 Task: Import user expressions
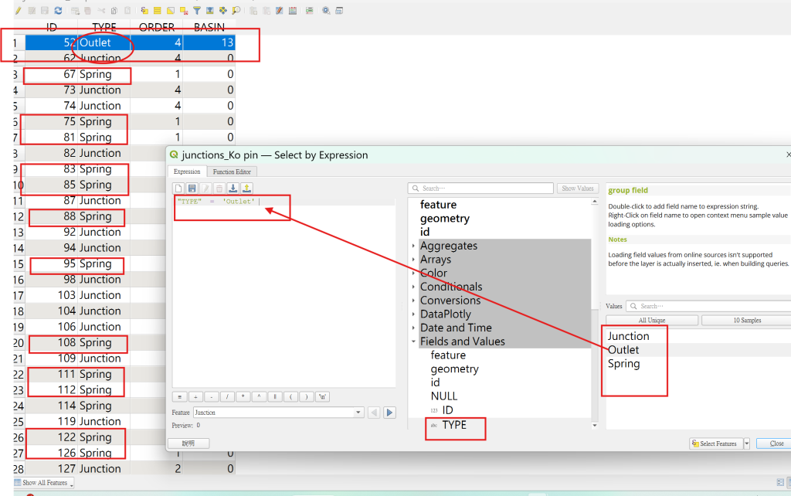[233, 189]
